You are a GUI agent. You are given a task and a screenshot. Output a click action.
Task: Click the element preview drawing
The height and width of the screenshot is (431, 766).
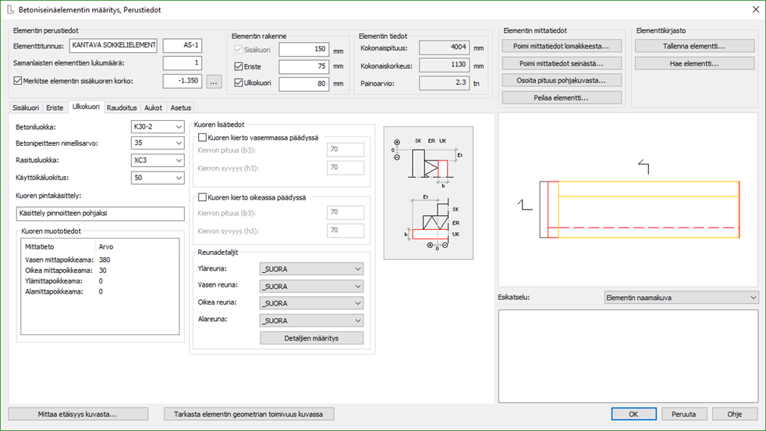pyautogui.click(x=629, y=199)
